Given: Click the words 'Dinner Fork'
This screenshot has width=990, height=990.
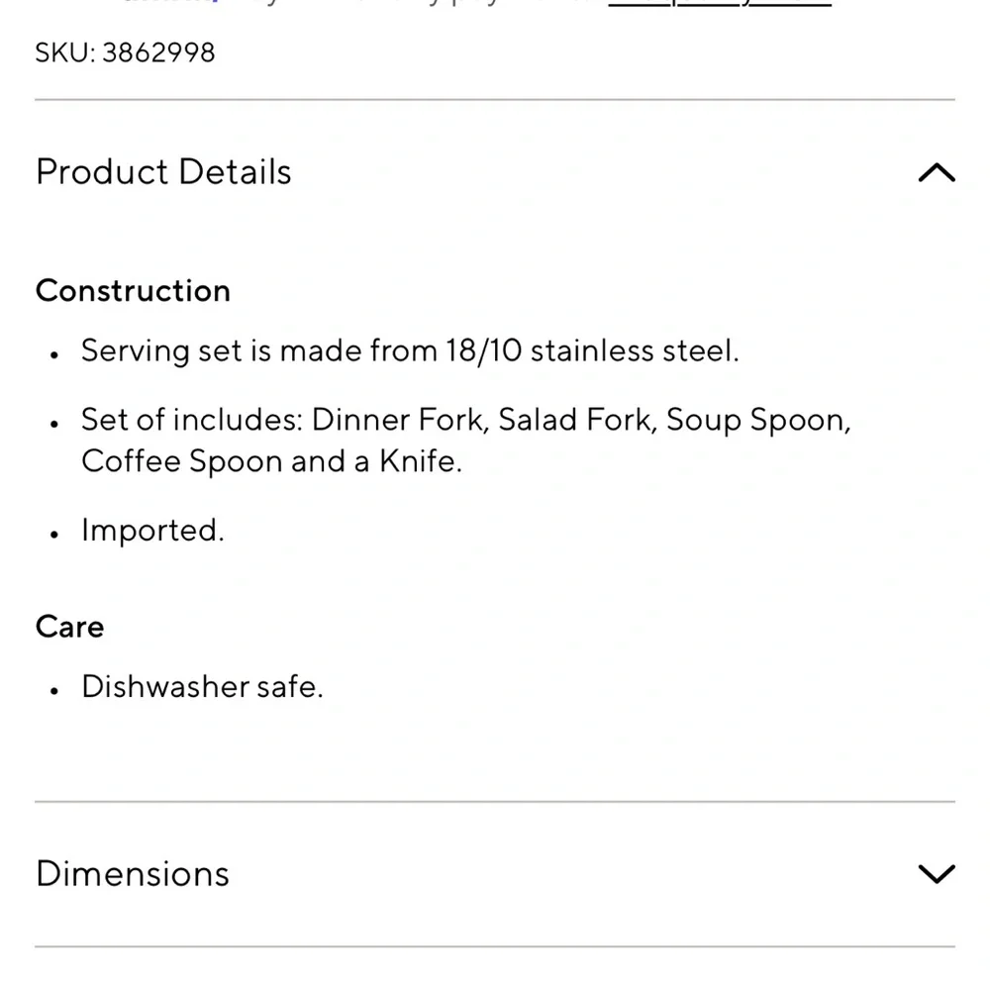Looking at the screenshot, I should (400, 420).
